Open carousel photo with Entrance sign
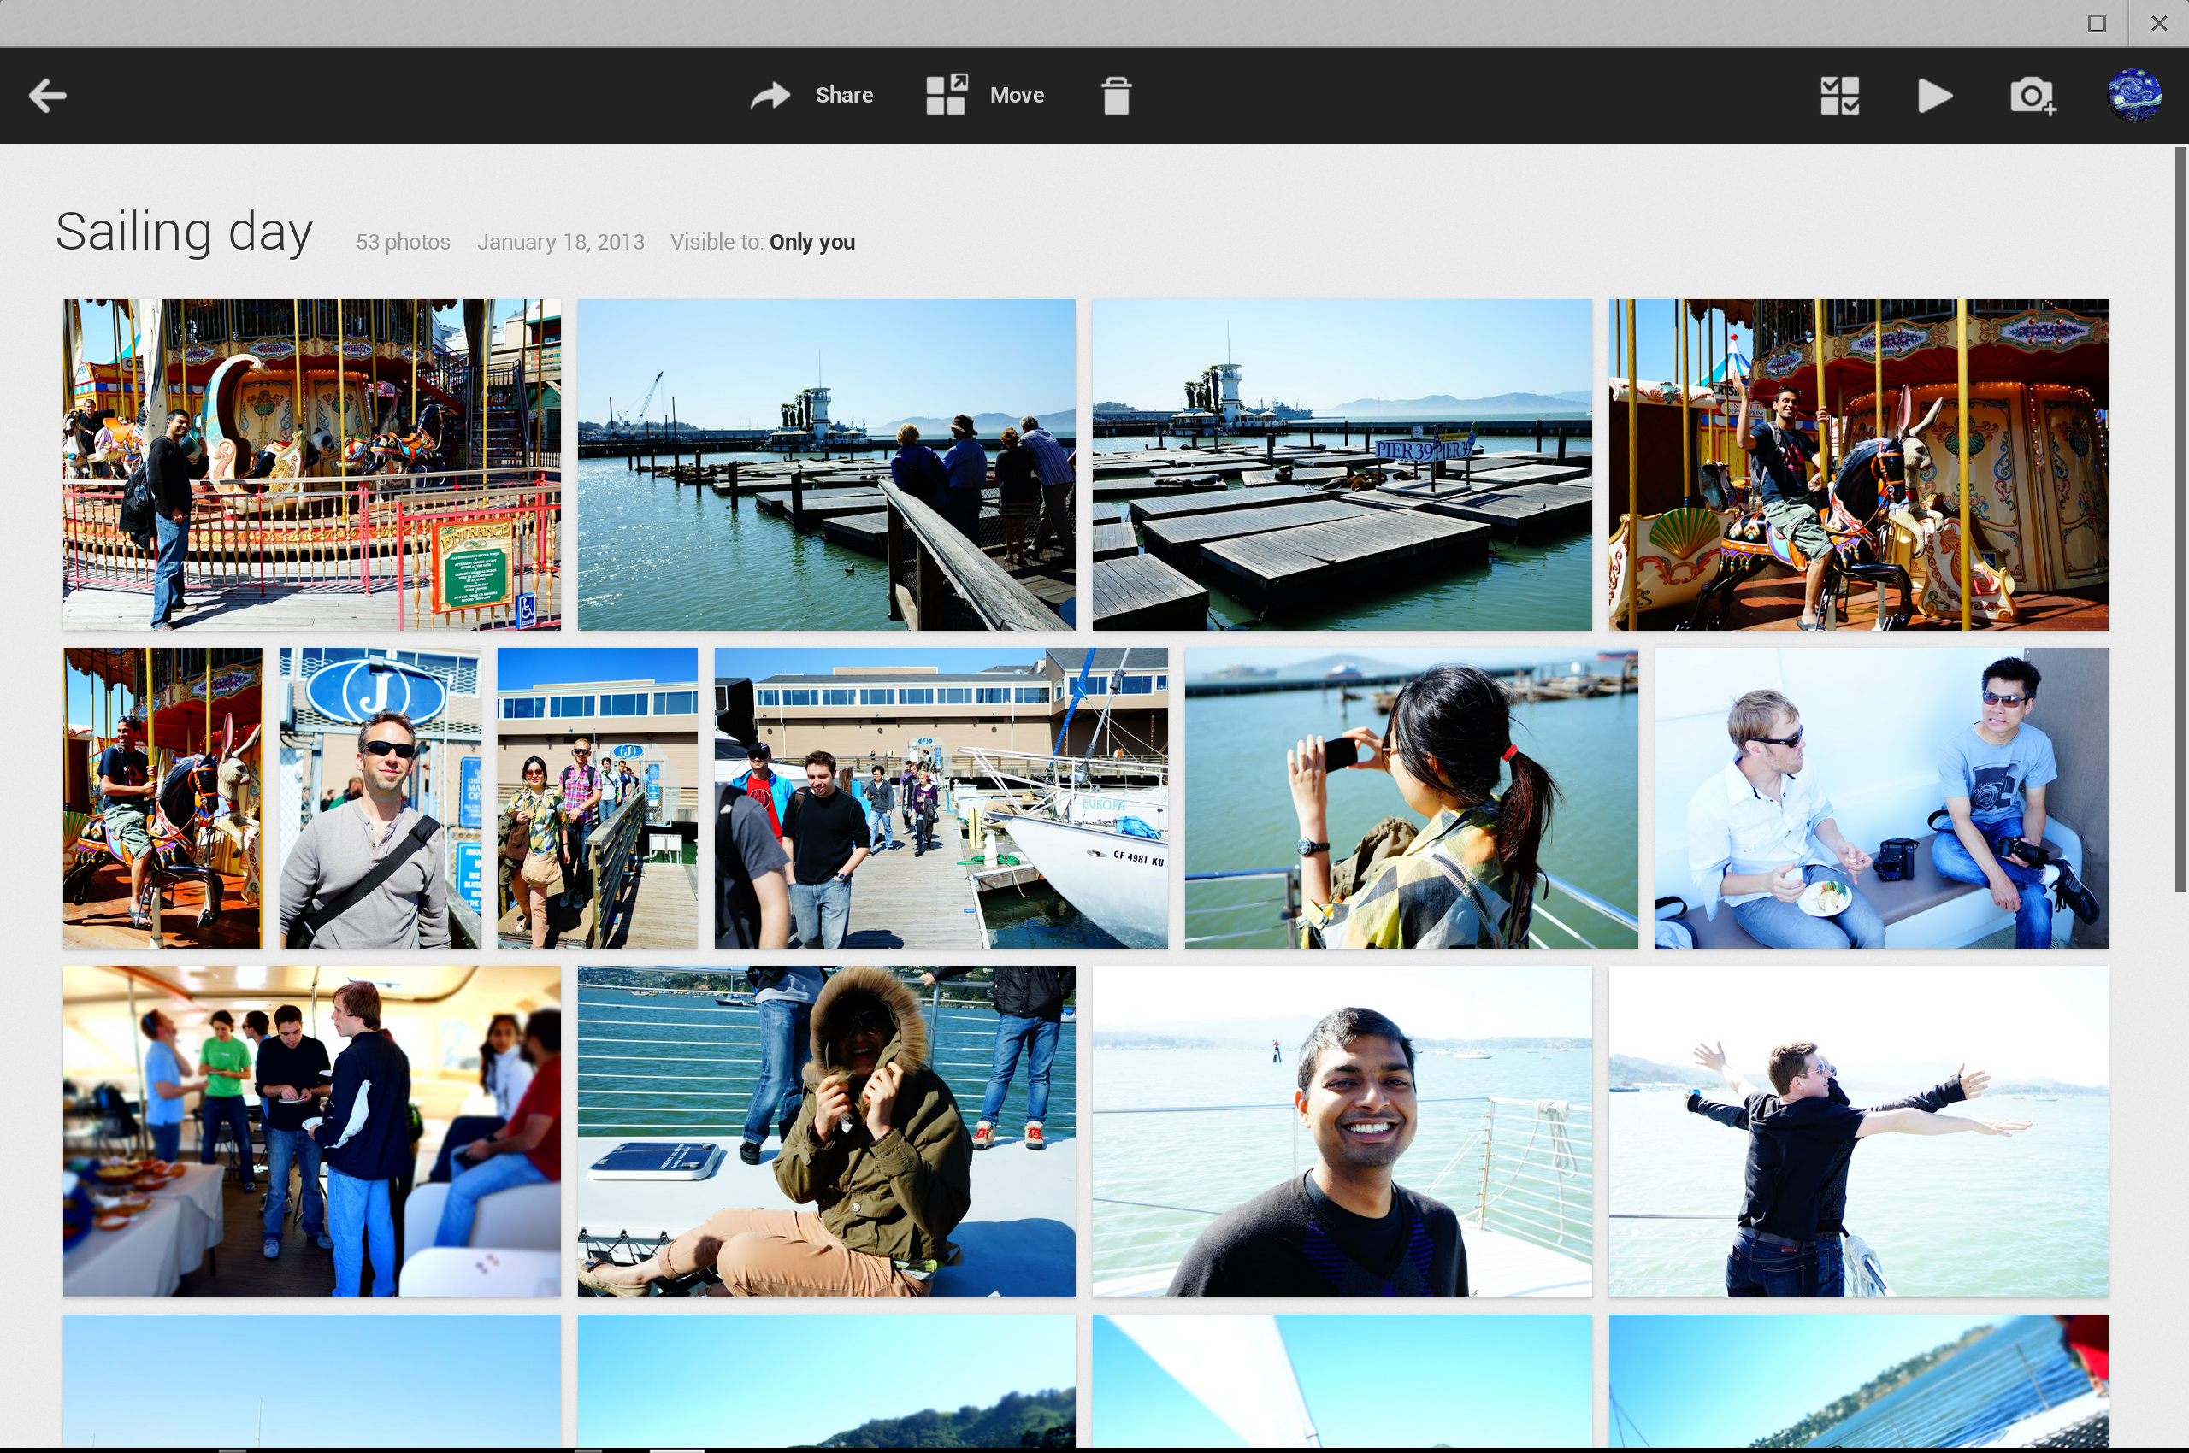The width and height of the screenshot is (2189, 1453). point(311,464)
